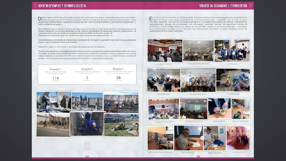Click the Taller de manualidades caption
The width and height of the screenshot is (286, 161).
pos(240,121)
